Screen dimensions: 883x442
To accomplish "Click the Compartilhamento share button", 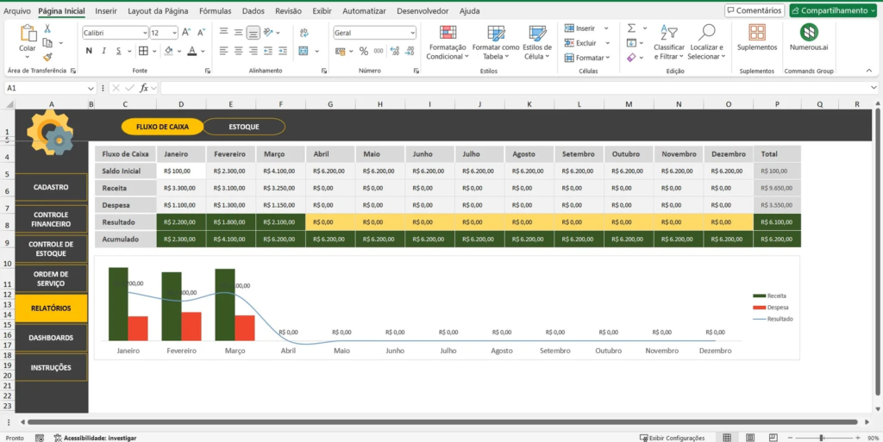I will [833, 10].
